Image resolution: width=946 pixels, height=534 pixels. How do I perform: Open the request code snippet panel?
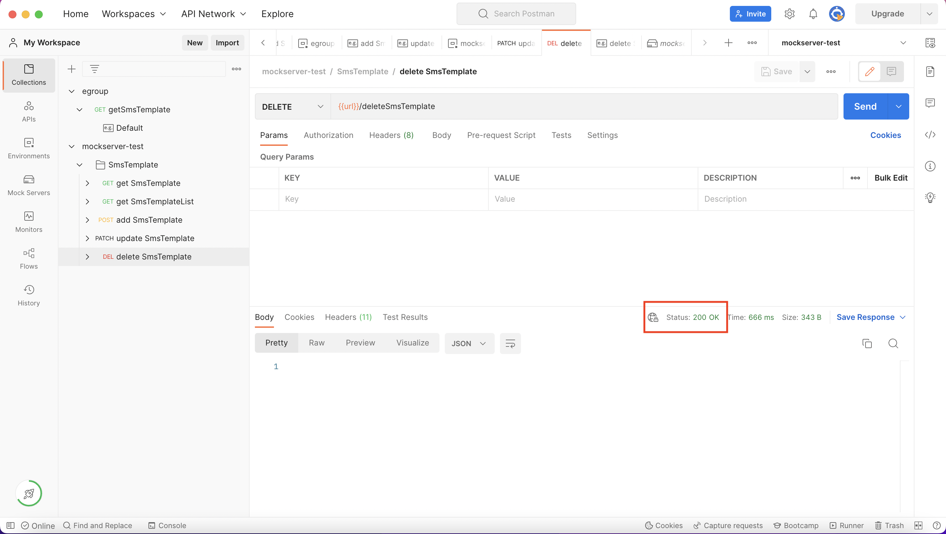click(x=931, y=135)
